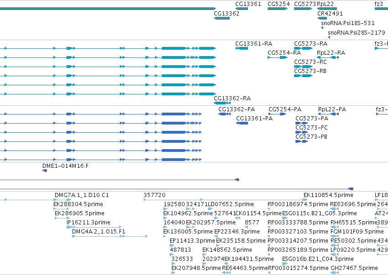
Task: Select the 164040 EST label
Action: coord(174,223)
